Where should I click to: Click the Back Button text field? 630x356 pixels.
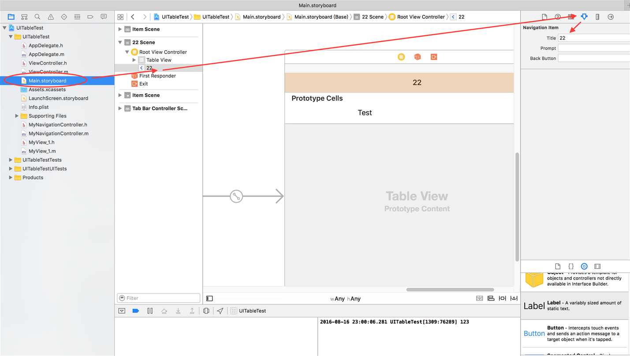pyautogui.click(x=594, y=58)
